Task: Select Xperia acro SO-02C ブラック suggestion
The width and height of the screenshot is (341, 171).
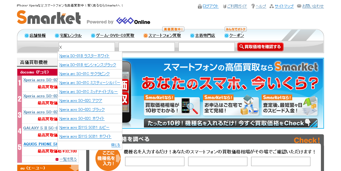Action: (82, 110)
